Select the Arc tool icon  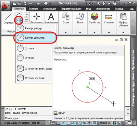coord(18,15)
